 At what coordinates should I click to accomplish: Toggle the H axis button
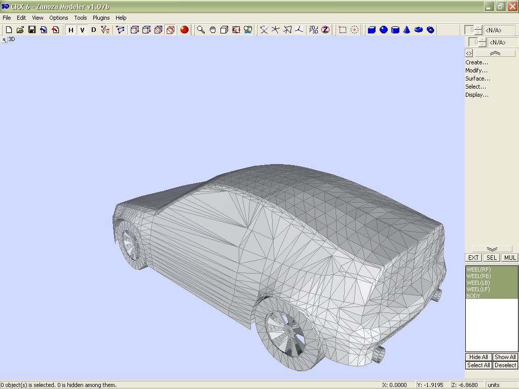pyautogui.click(x=70, y=30)
